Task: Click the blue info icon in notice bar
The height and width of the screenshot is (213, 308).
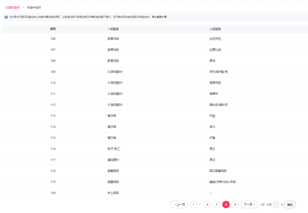Action: tap(6, 17)
